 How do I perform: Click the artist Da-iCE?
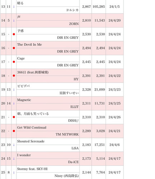(x=73, y=162)
